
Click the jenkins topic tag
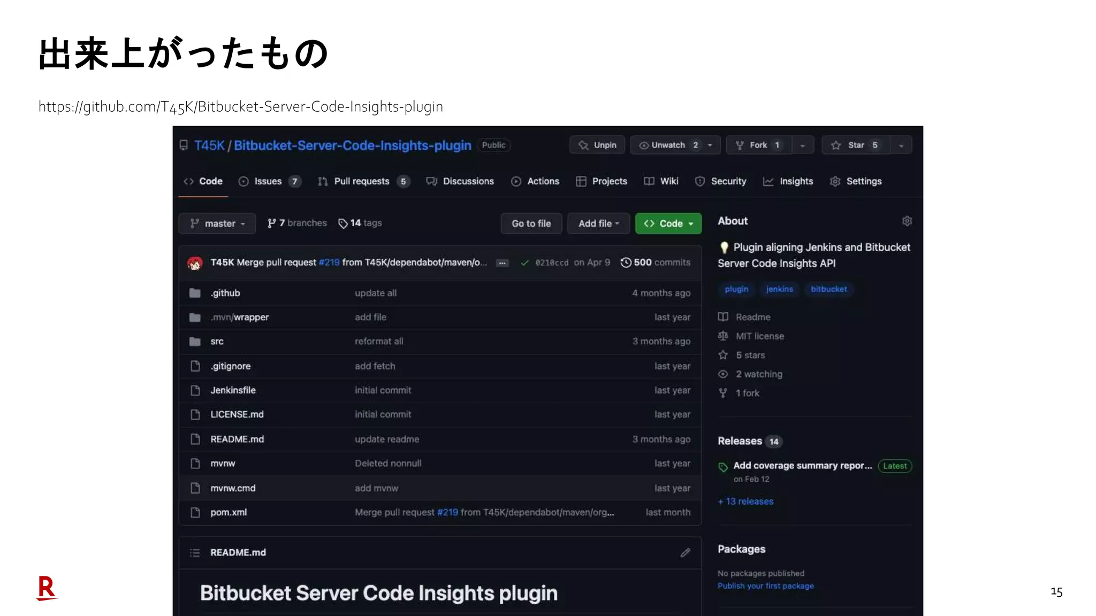pos(779,289)
